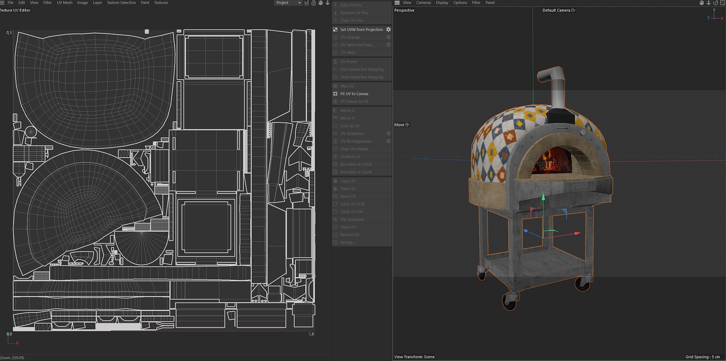Click the 'View Transform: Scene' label
Screen dimensions: 726x361
414,357
